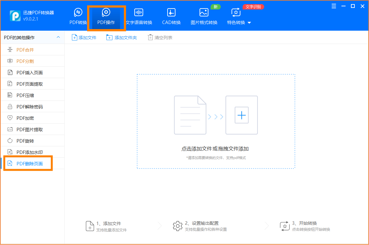Maximize the converter window
The image size is (369, 245).
353,6
